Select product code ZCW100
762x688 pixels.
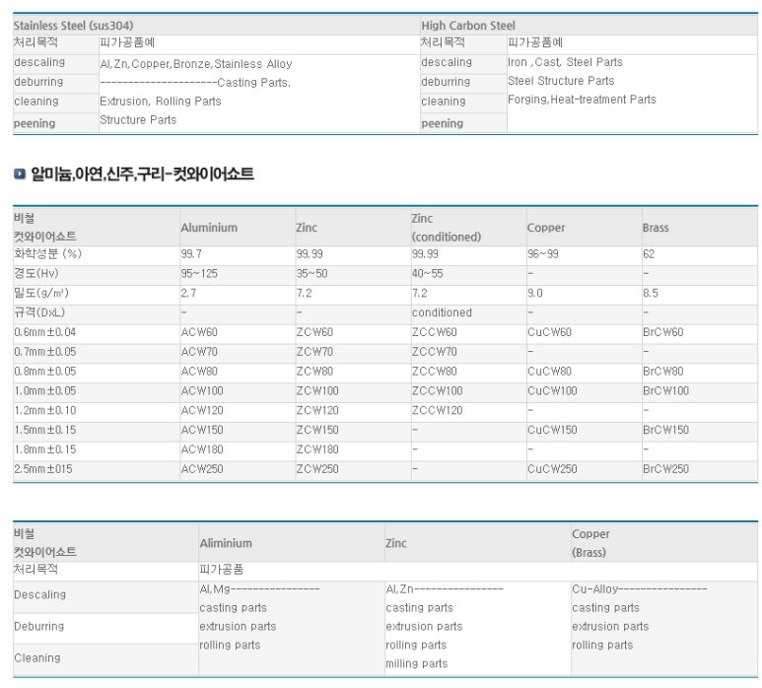pos(317,390)
